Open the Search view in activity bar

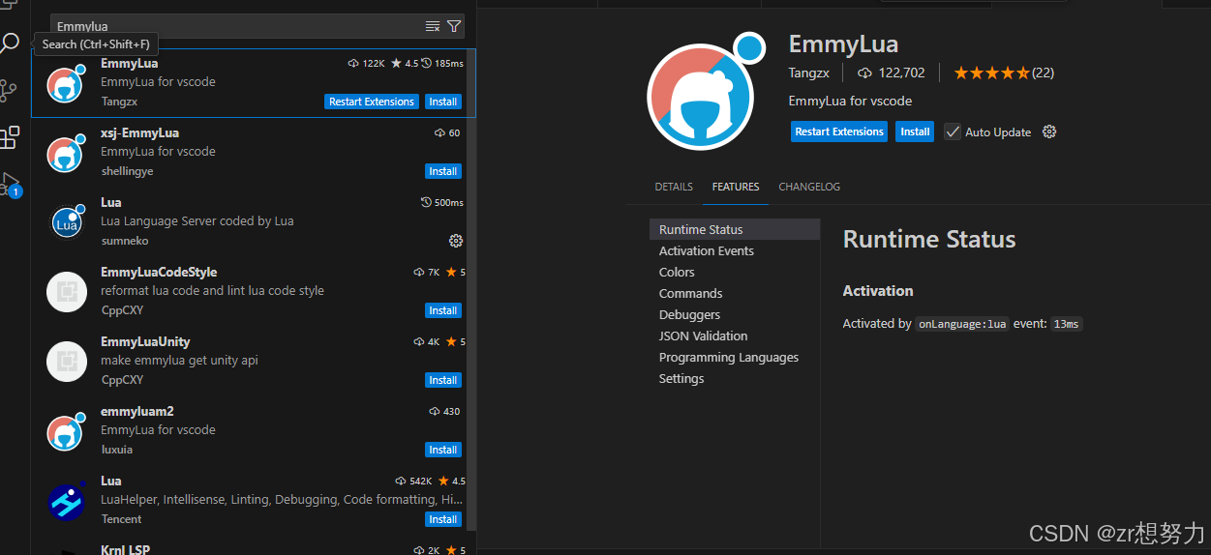(10, 44)
